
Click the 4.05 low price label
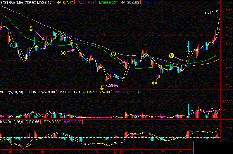point(109,85)
